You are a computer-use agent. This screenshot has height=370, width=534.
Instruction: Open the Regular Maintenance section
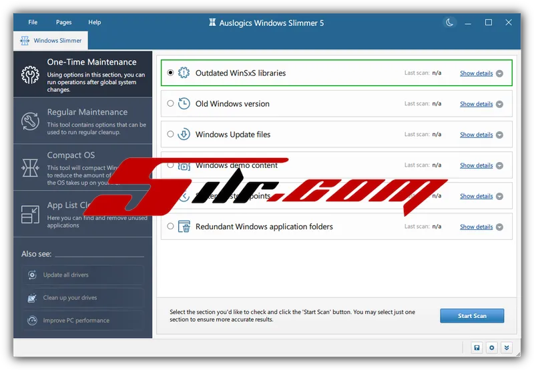[x=83, y=121]
